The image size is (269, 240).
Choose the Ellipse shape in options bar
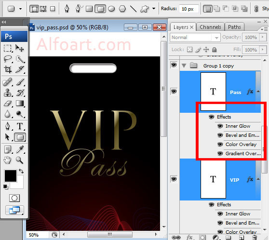111,9
